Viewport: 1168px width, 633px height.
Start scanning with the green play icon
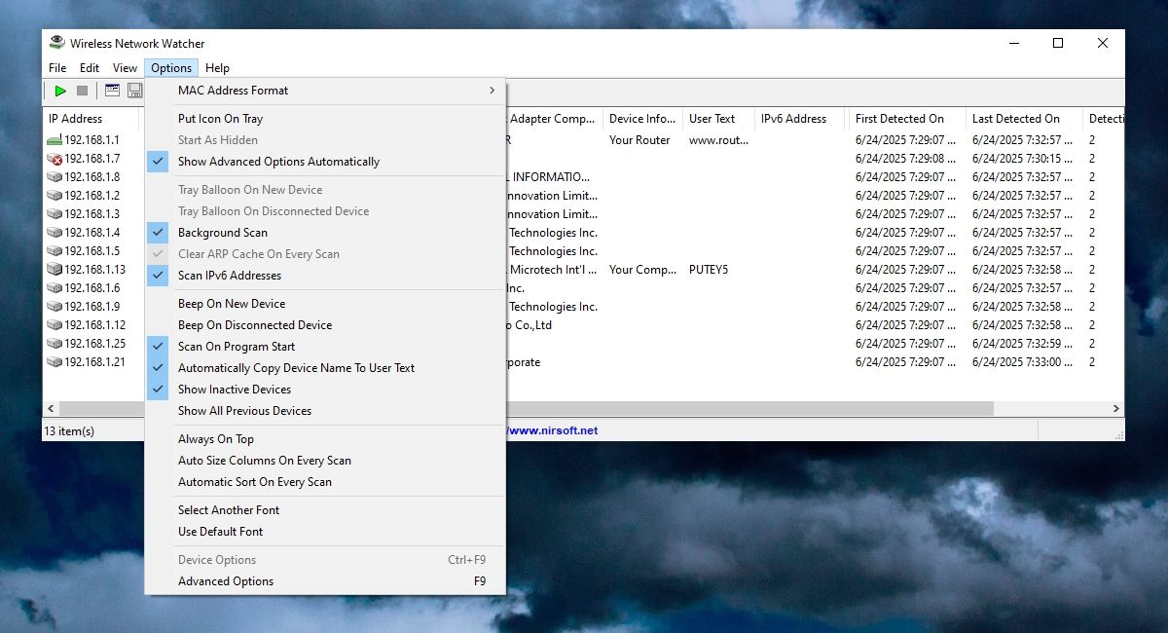[60, 91]
